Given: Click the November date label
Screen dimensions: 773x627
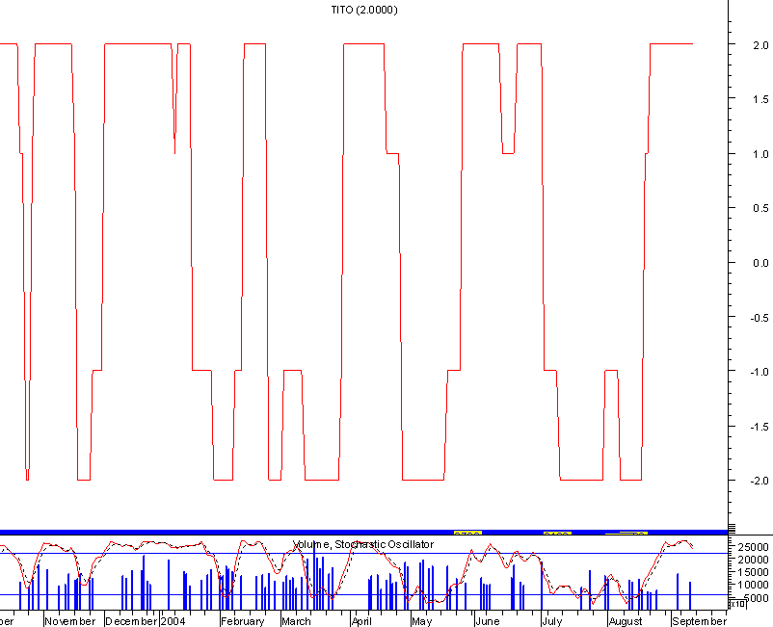Looking at the screenshot, I should tap(70, 621).
